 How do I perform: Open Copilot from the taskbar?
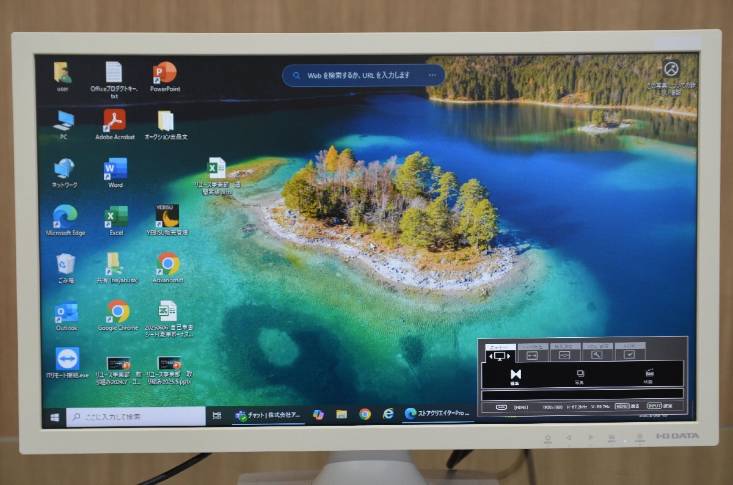click(x=318, y=414)
